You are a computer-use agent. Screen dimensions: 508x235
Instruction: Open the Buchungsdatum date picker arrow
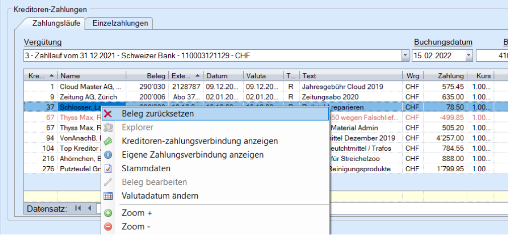coord(469,56)
